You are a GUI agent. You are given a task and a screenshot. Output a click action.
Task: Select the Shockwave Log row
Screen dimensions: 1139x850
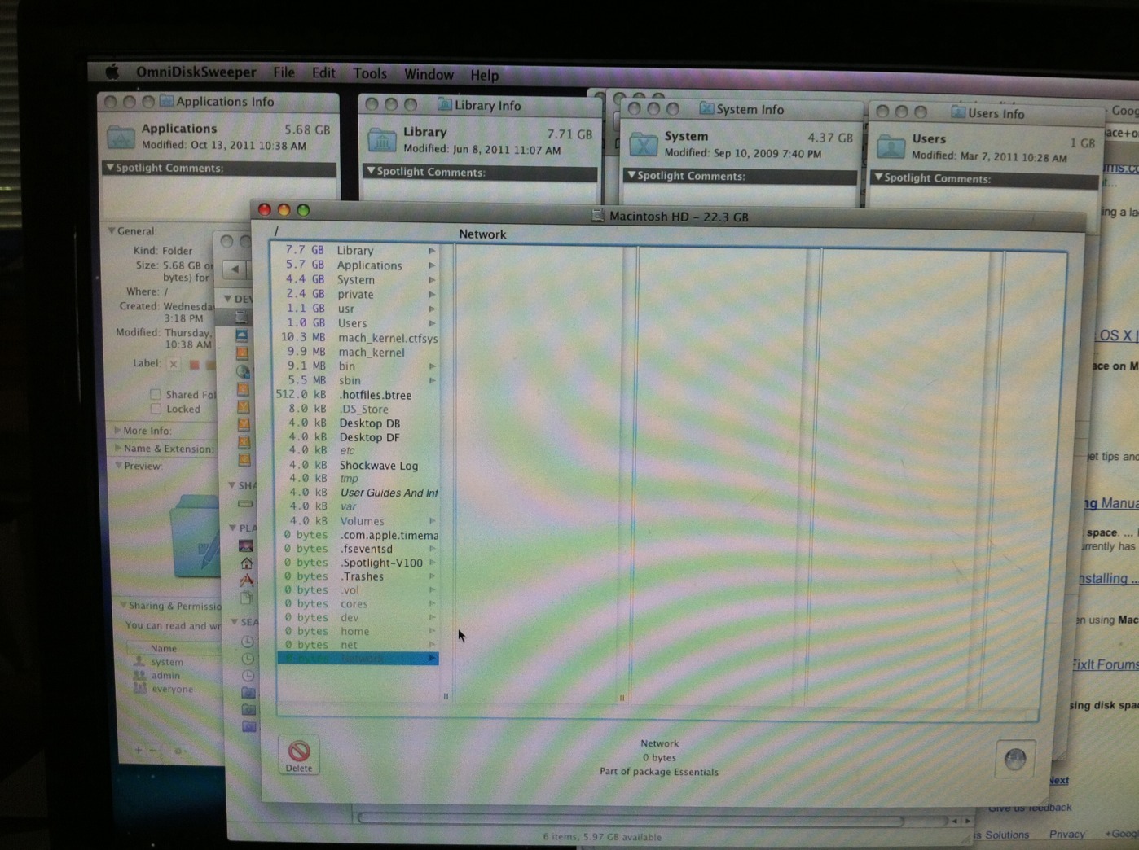pyautogui.click(x=358, y=466)
